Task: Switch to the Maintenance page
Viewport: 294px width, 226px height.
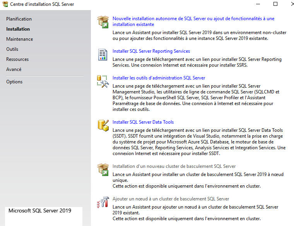Action: [19, 39]
